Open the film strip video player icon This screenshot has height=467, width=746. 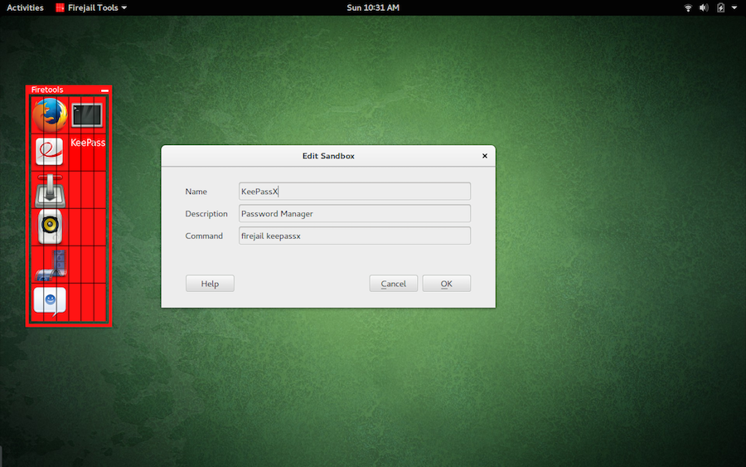[x=51, y=265]
